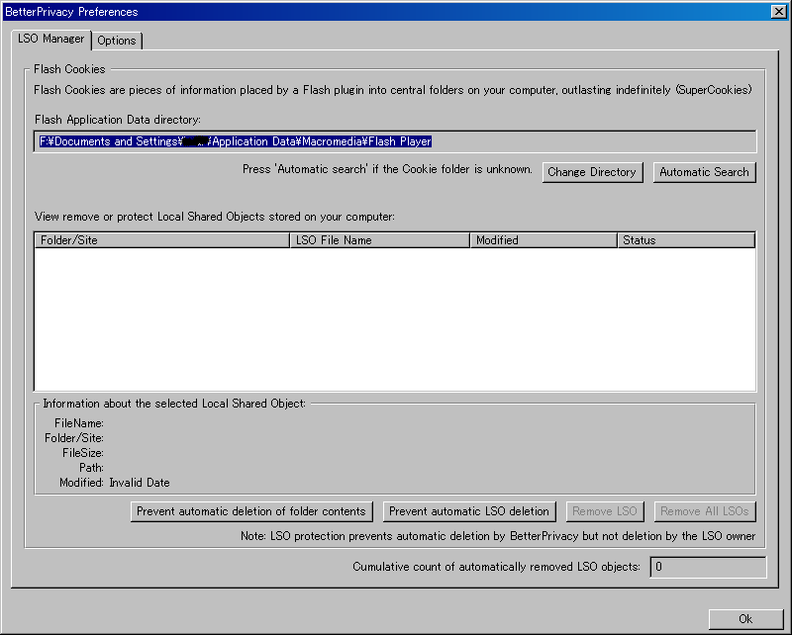Switch to the Options tab

[117, 41]
